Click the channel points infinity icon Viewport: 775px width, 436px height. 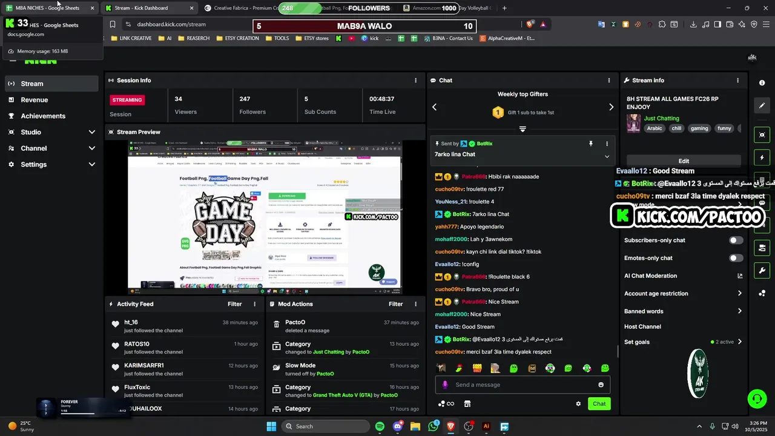click(x=446, y=404)
